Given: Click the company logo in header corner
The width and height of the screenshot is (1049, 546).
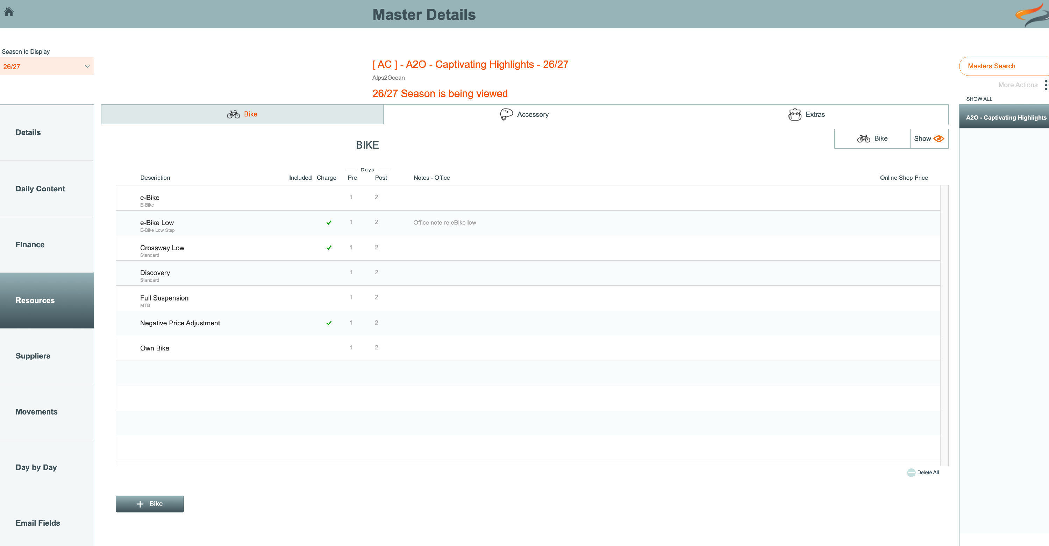Looking at the screenshot, I should point(1032,14).
